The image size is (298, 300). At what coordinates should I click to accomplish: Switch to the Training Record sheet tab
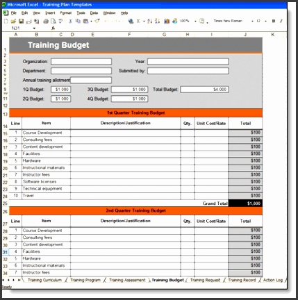click(x=242, y=280)
